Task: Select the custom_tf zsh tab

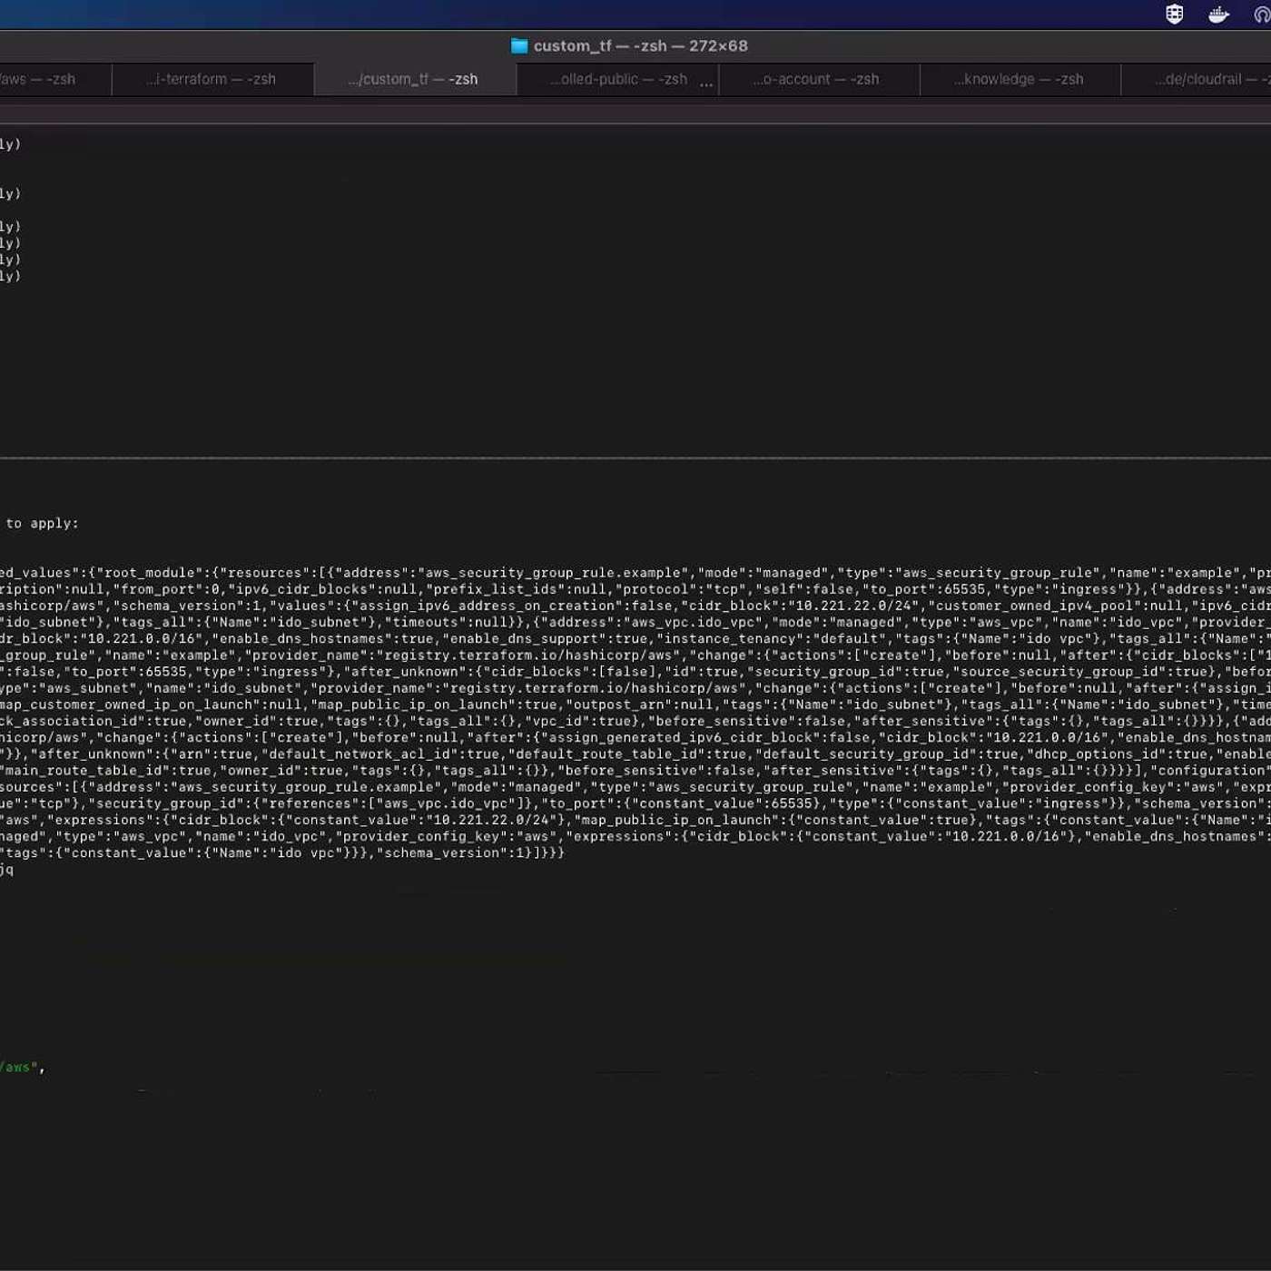Action: pos(413,80)
